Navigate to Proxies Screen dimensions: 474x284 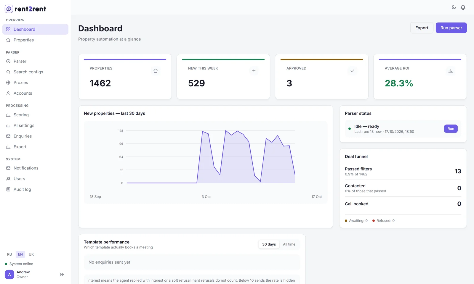35,83
